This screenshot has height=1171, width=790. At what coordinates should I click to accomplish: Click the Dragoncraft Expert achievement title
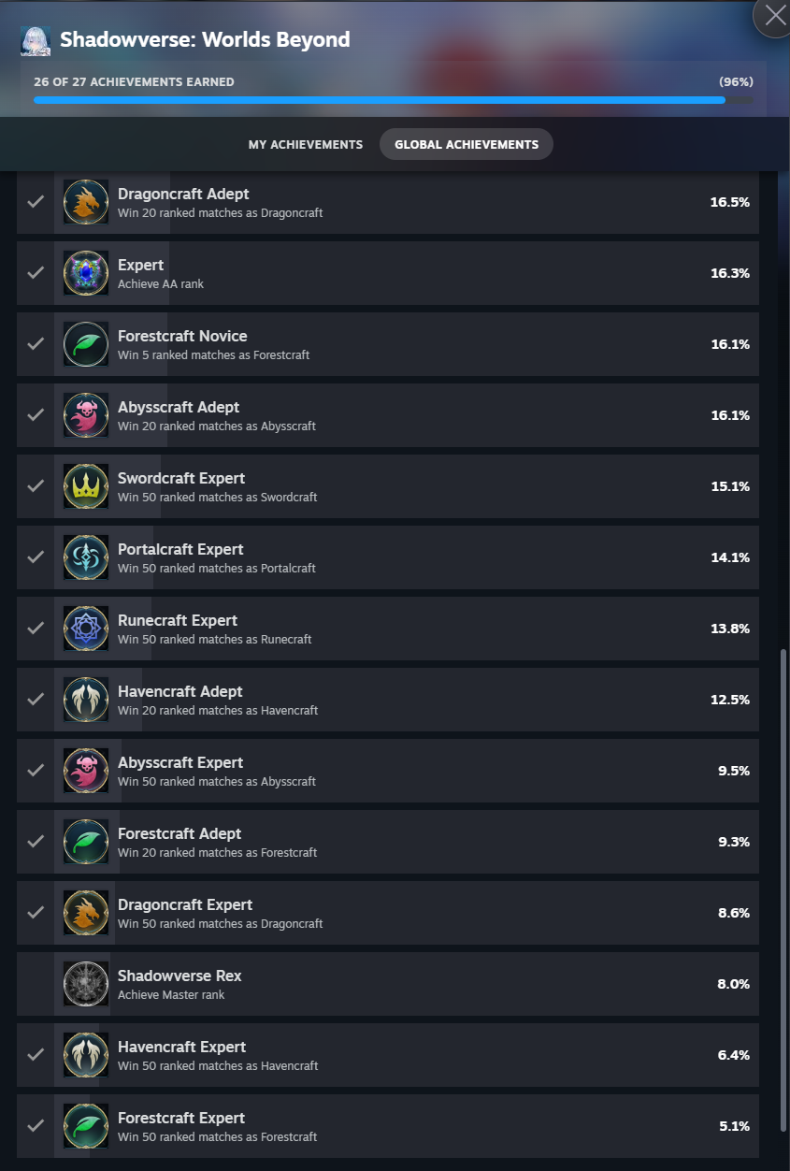coord(185,904)
